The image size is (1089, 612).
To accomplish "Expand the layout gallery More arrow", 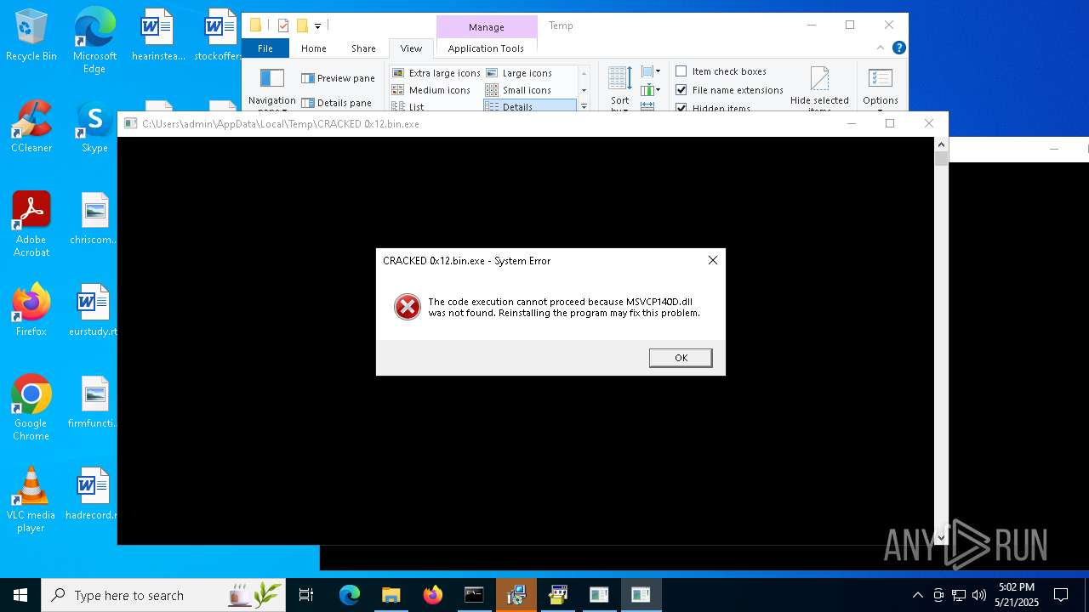I will pyautogui.click(x=584, y=106).
